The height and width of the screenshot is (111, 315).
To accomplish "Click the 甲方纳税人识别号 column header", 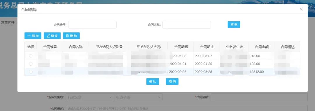I will point(109,47).
